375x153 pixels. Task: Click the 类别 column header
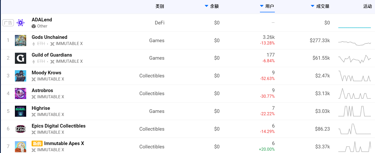coord(160,6)
